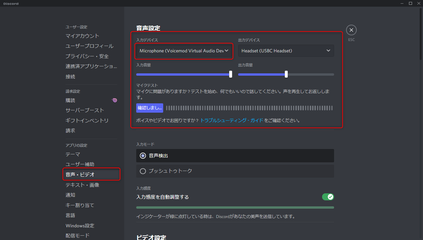
Task: Click the アプリの設定 sidebar header
Action: click(76, 145)
